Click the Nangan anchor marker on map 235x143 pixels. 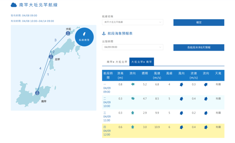pyautogui.click(x=37, y=93)
